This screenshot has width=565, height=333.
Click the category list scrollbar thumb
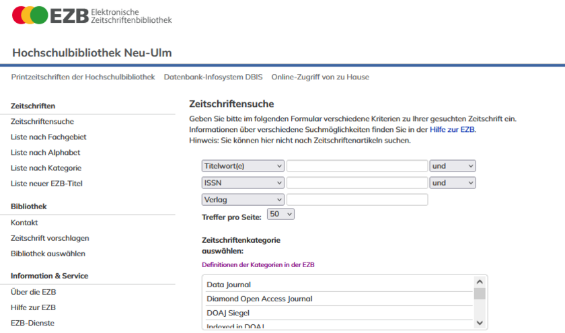(x=480, y=294)
